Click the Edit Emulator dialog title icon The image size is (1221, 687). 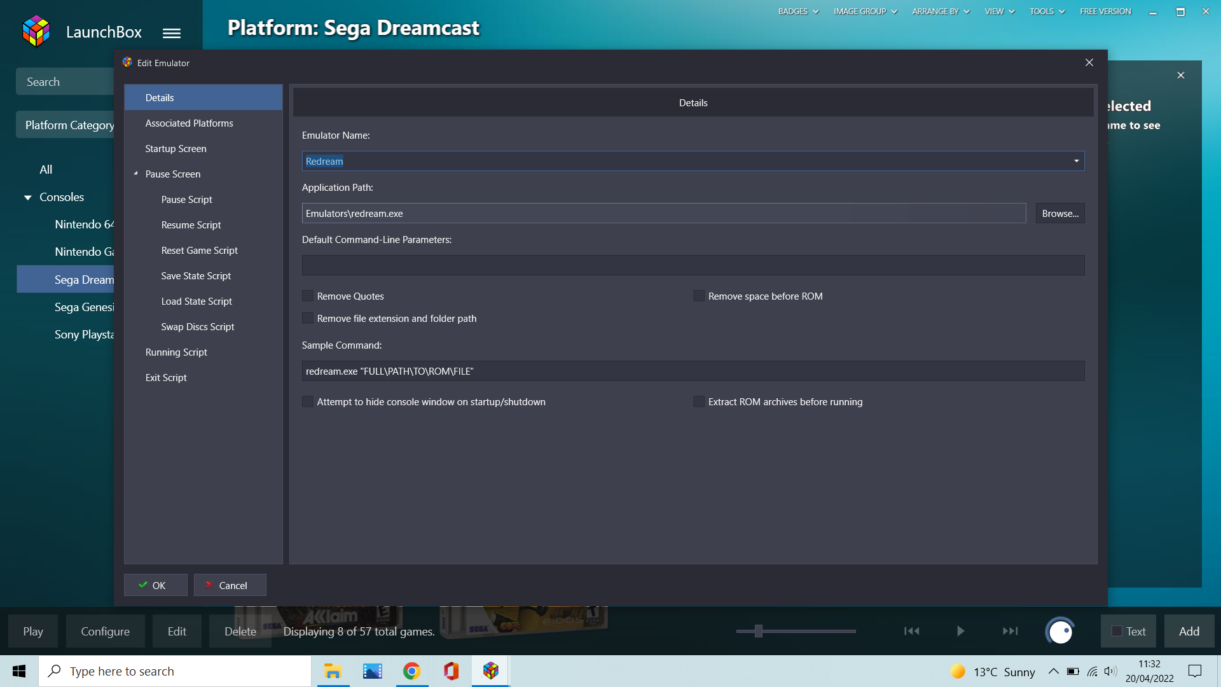127,62
